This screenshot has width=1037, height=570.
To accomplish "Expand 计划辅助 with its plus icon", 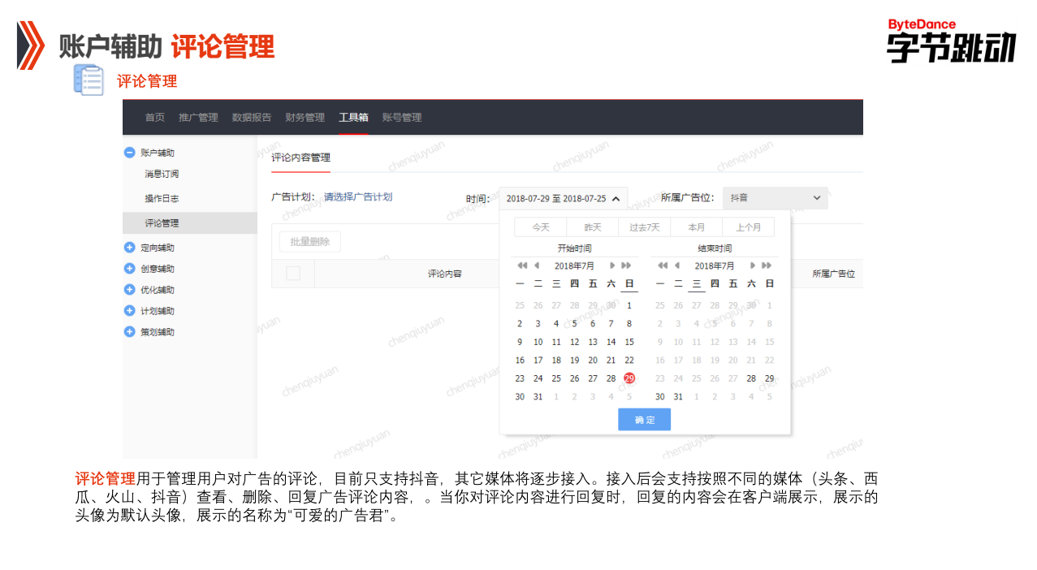I will click(130, 310).
